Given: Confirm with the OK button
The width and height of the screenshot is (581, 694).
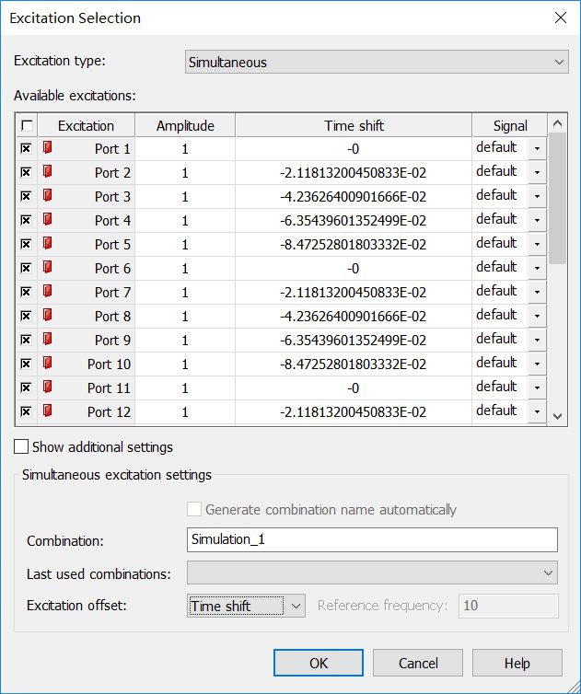Looking at the screenshot, I should [319, 663].
